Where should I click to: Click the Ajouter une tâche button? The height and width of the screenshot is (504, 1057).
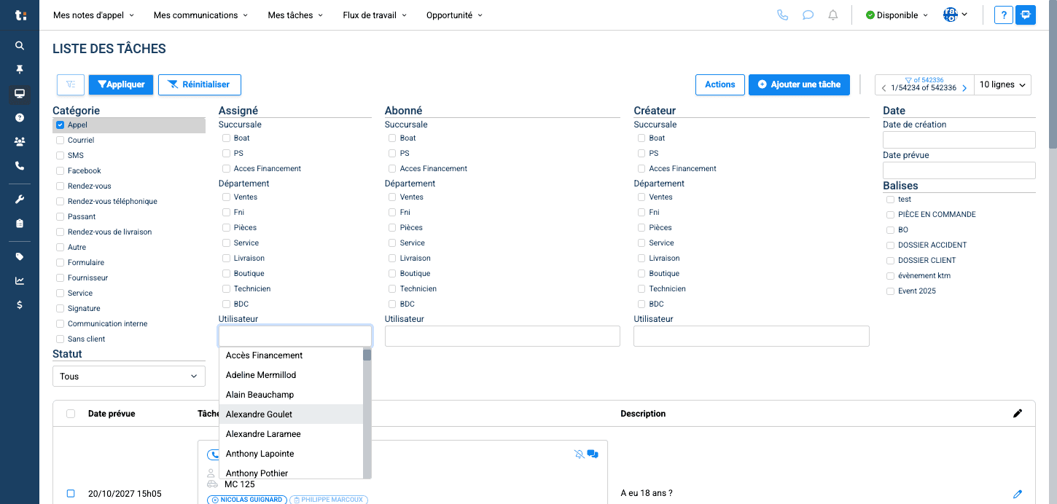(799, 84)
